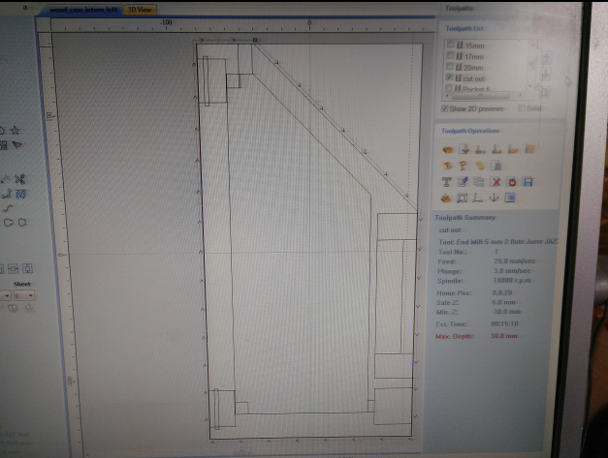Click the XYZ axes icon

(477, 198)
